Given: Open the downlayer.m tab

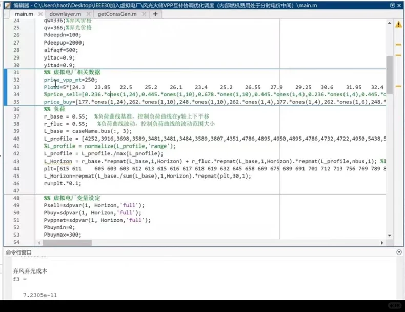Looking at the screenshot, I should point(65,14).
